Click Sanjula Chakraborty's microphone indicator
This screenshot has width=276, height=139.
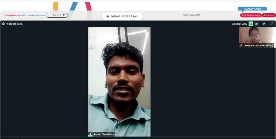[241, 46]
